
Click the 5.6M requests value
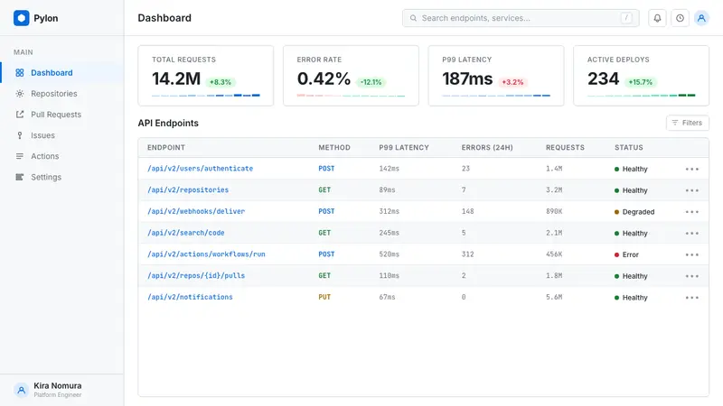tap(554, 297)
